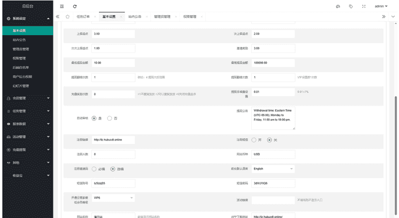Image resolution: width=399 pixels, height=218 pixels.
Task: Expand the 收益宝 sidebar group
Action: [x=48, y=175]
